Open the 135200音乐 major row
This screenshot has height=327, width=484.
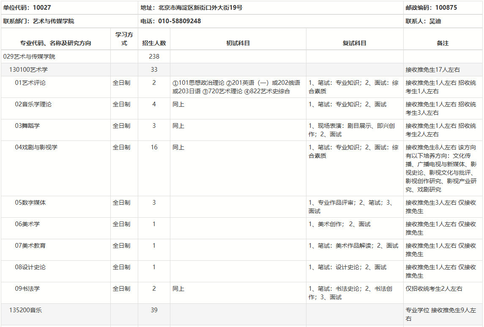(x=25, y=310)
